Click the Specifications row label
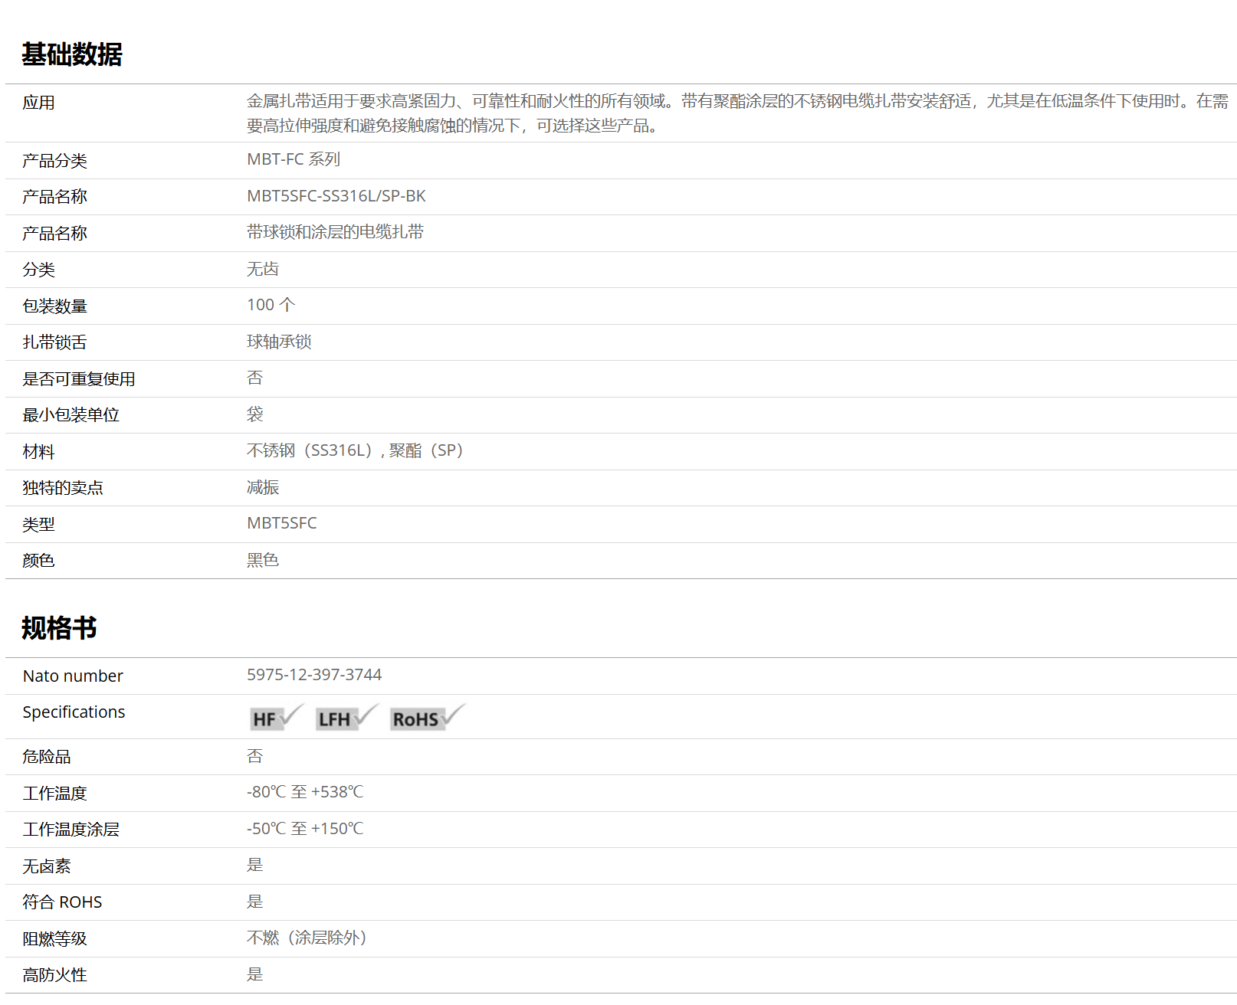The width and height of the screenshot is (1237, 1005). pos(74,712)
